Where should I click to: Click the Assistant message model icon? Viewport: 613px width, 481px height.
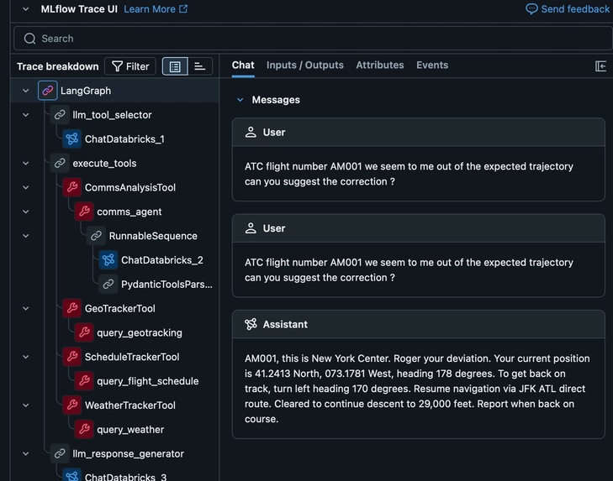[251, 324]
